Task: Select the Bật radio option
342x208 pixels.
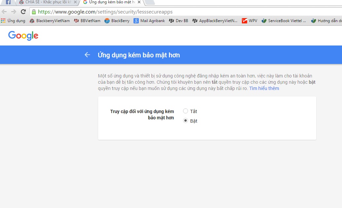Action: coord(185,121)
